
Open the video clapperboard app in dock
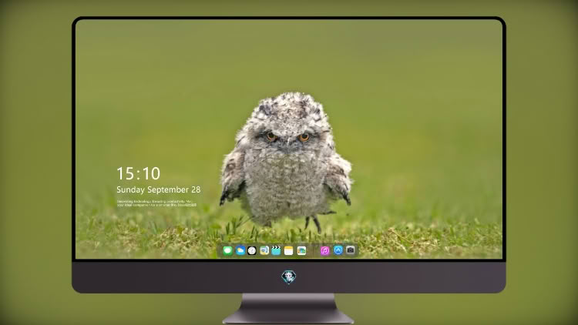tap(276, 250)
